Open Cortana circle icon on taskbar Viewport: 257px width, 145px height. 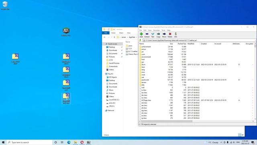point(55,142)
